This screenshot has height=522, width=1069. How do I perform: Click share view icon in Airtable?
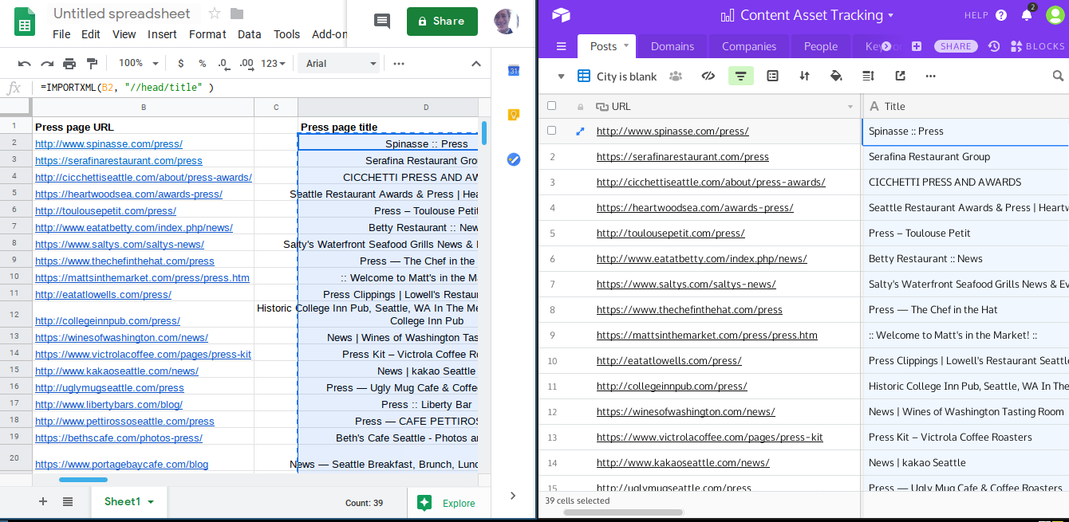point(900,77)
